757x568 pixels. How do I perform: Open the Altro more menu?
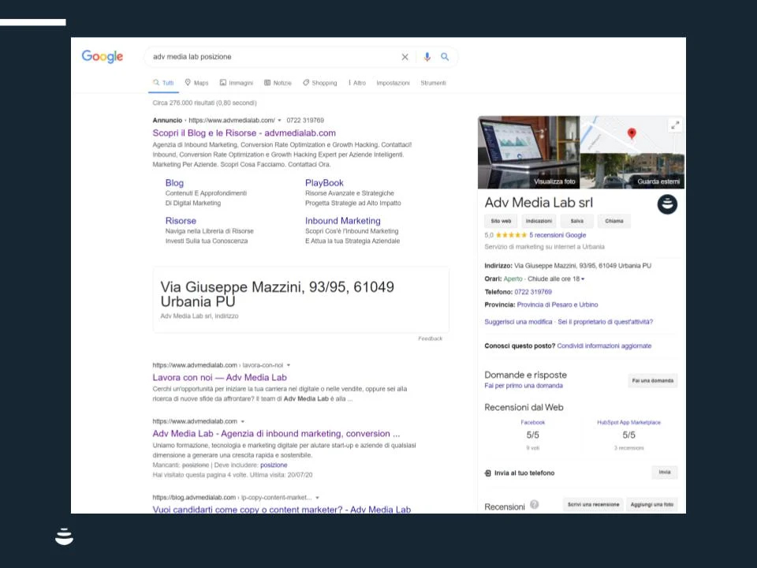pos(357,83)
